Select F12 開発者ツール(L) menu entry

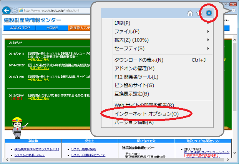[163, 77]
